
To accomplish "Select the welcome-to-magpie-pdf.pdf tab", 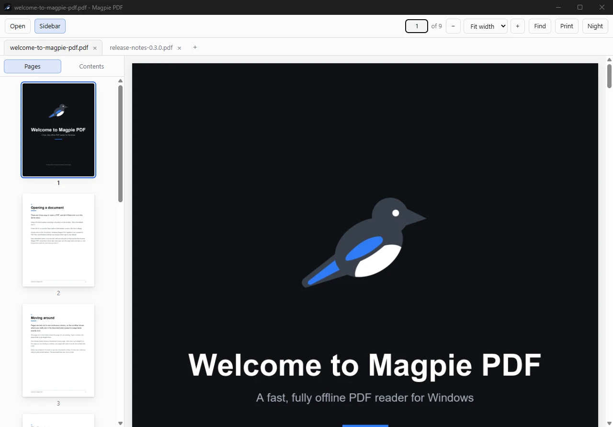I will click(49, 48).
